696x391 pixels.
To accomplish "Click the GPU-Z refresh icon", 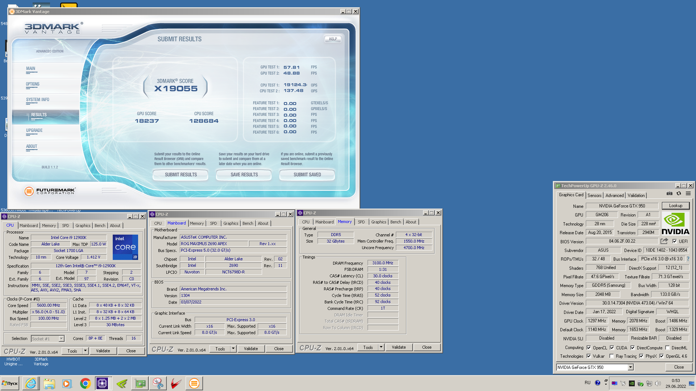I will coord(679,194).
